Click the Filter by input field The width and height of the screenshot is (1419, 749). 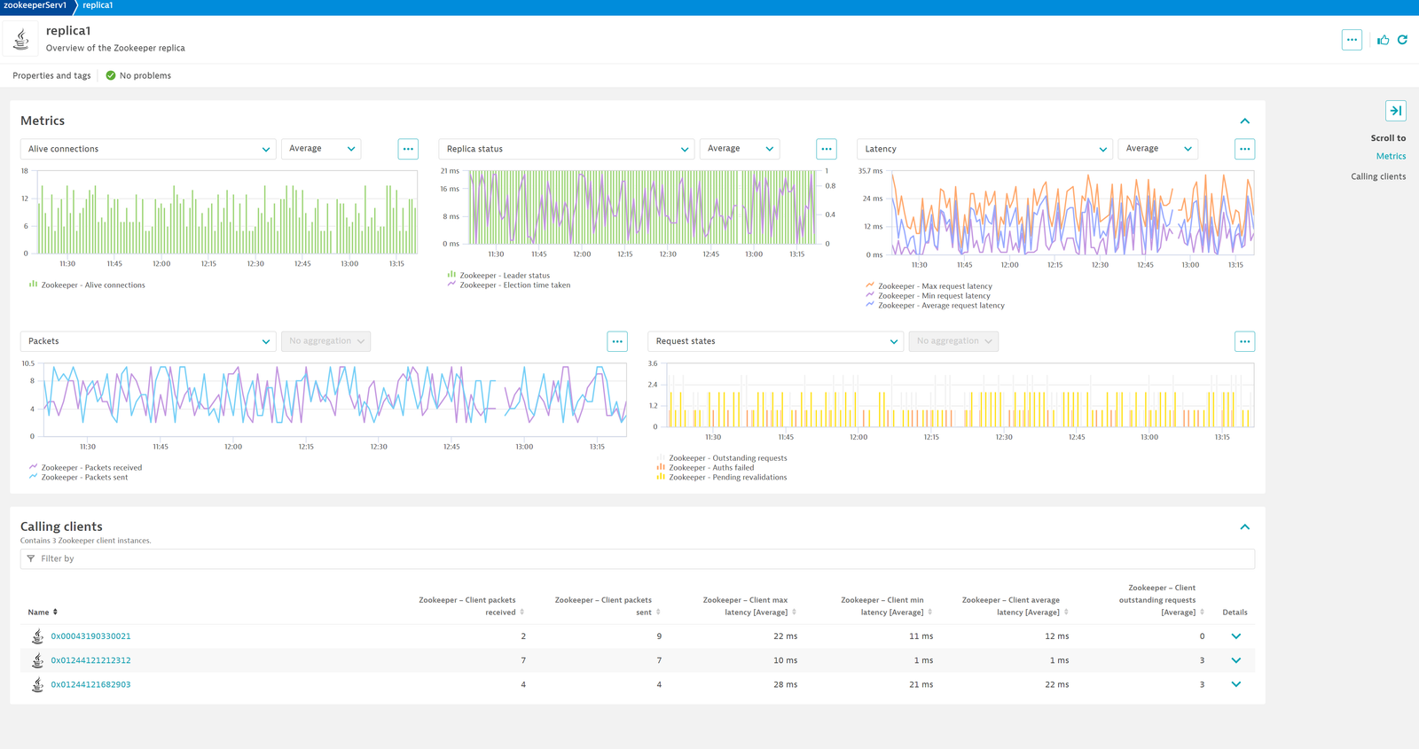[x=638, y=558]
